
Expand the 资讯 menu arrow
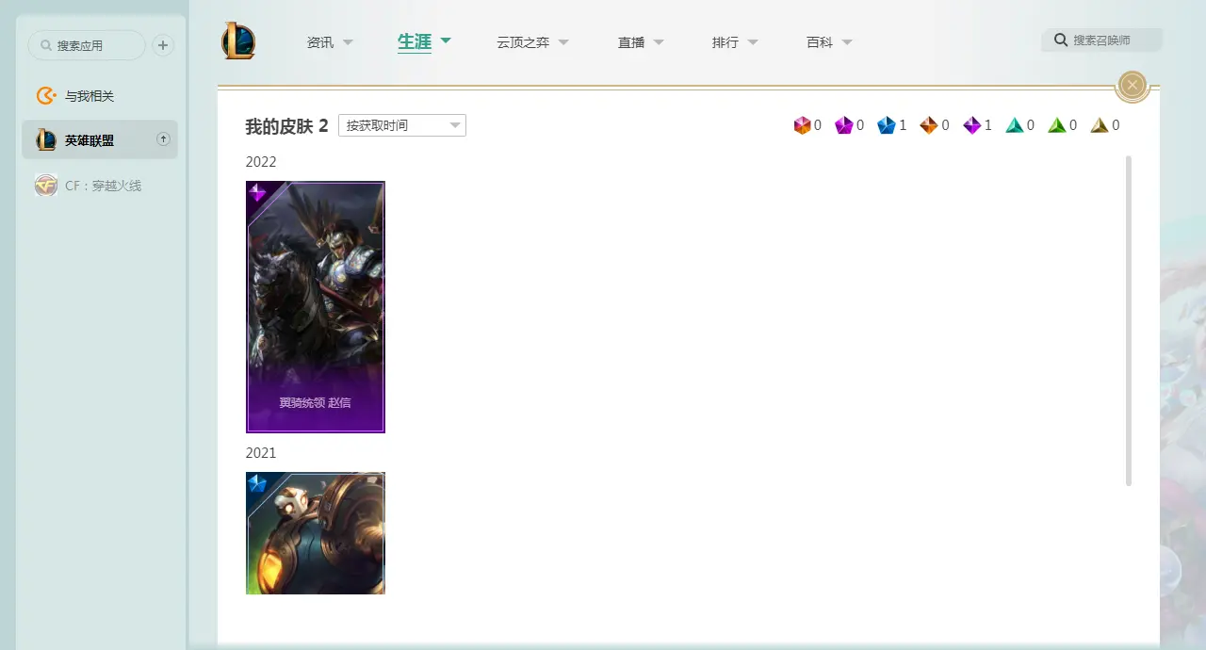348,42
